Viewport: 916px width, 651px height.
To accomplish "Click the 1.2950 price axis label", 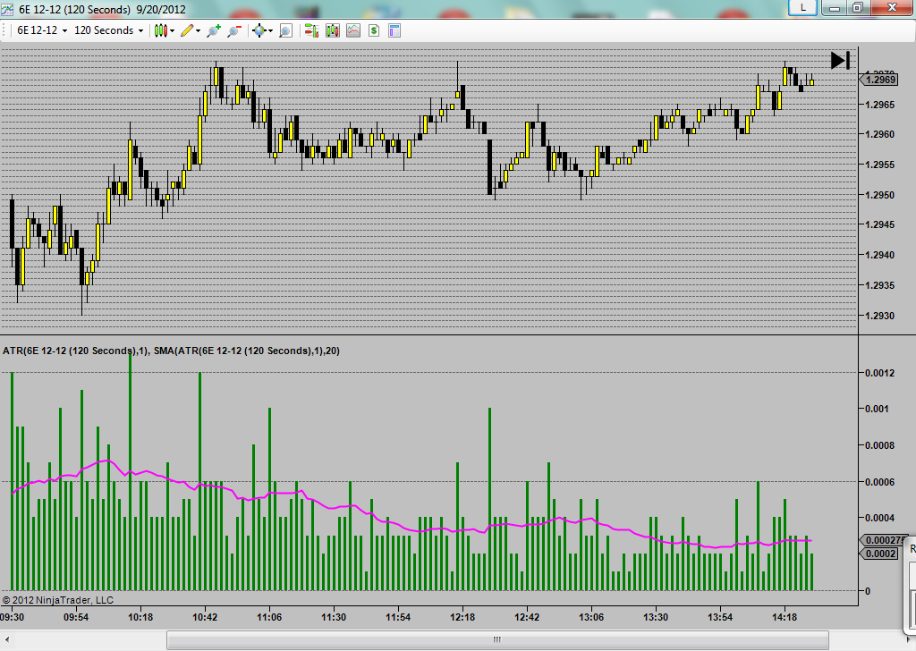I will click(x=880, y=194).
